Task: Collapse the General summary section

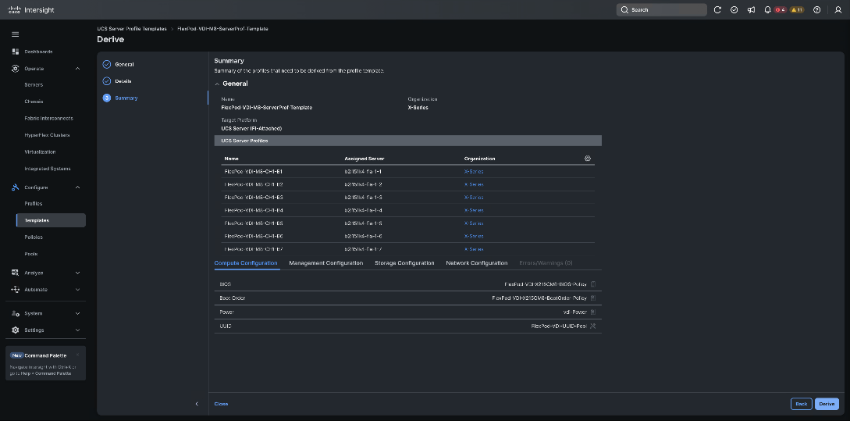Action: (x=218, y=84)
